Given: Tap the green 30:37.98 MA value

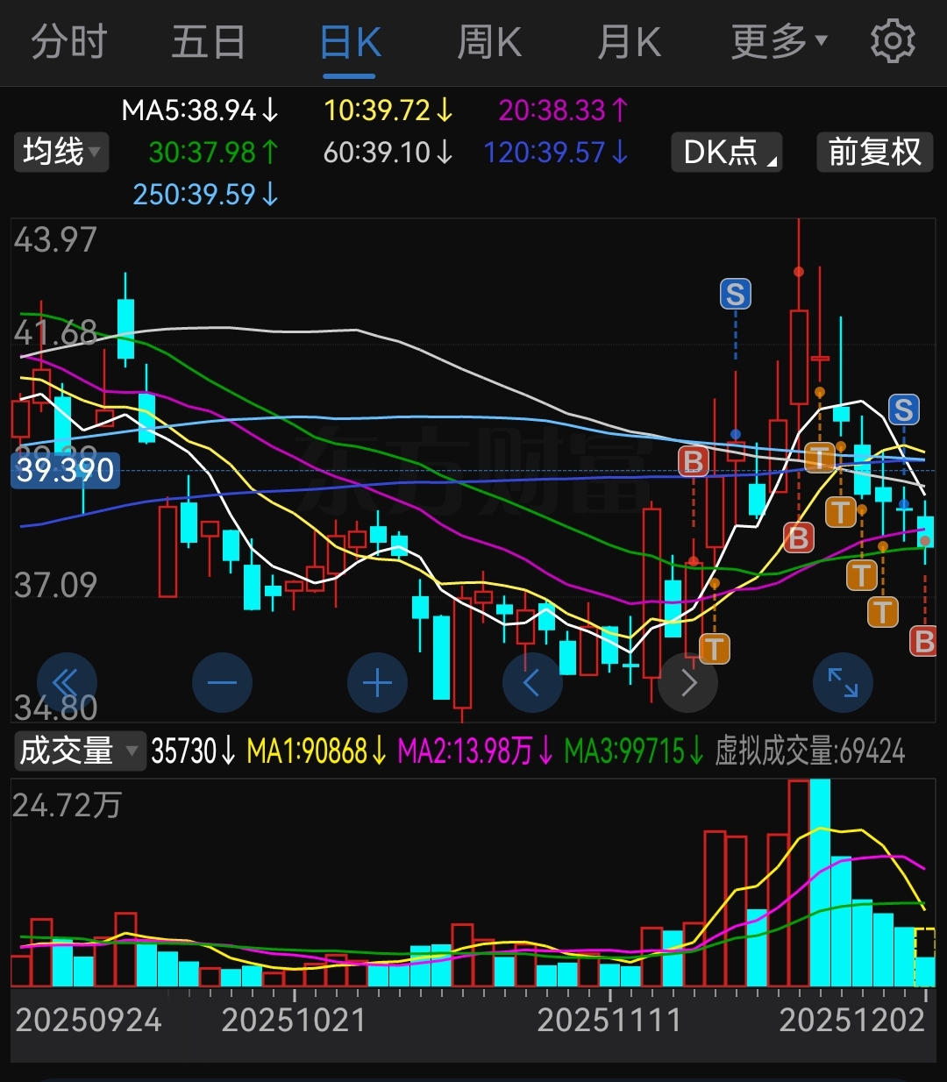Looking at the screenshot, I should point(214,153).
